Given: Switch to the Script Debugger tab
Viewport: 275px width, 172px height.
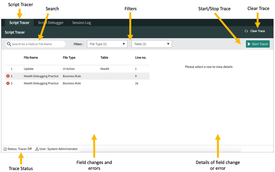Looking at the screenshot, I should (x=51, y=22).
